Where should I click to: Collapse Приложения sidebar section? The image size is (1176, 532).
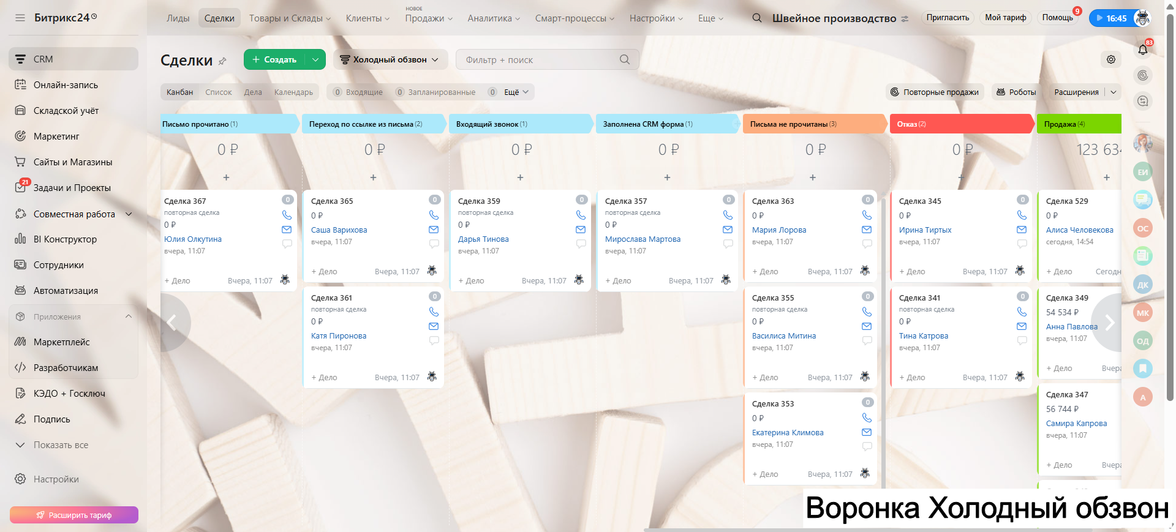coord(129,317)
